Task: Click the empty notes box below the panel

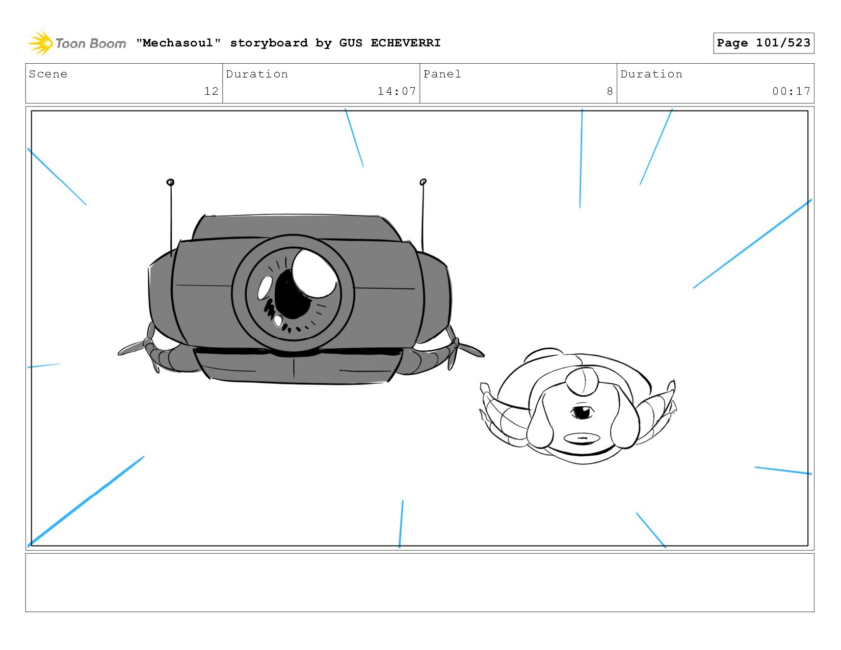Action: coord(419,583)
